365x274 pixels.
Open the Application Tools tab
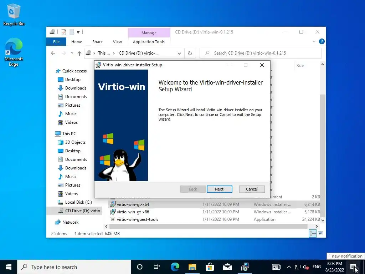pos(149,42)
